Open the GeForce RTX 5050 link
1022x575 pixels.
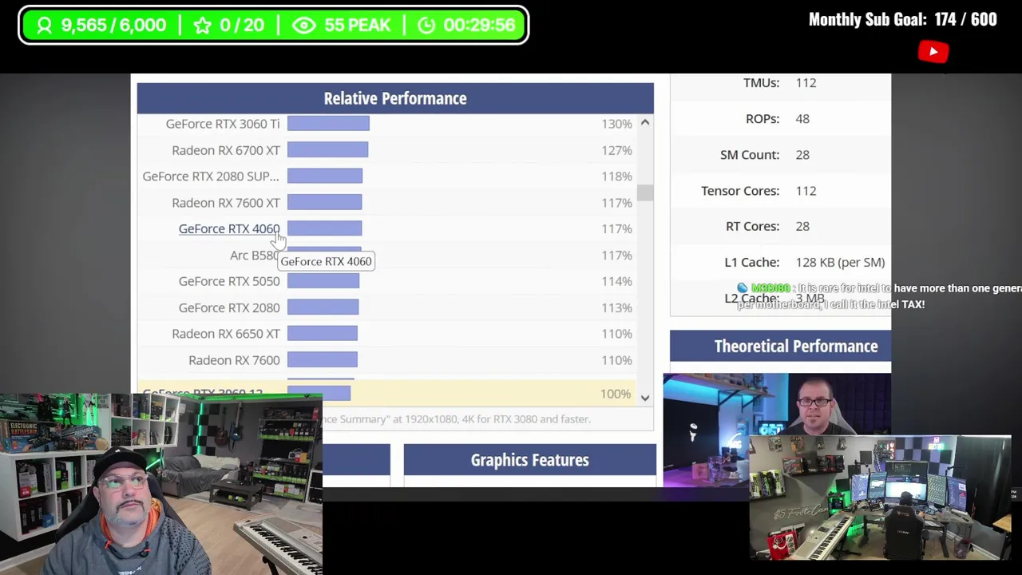[229, 281]
